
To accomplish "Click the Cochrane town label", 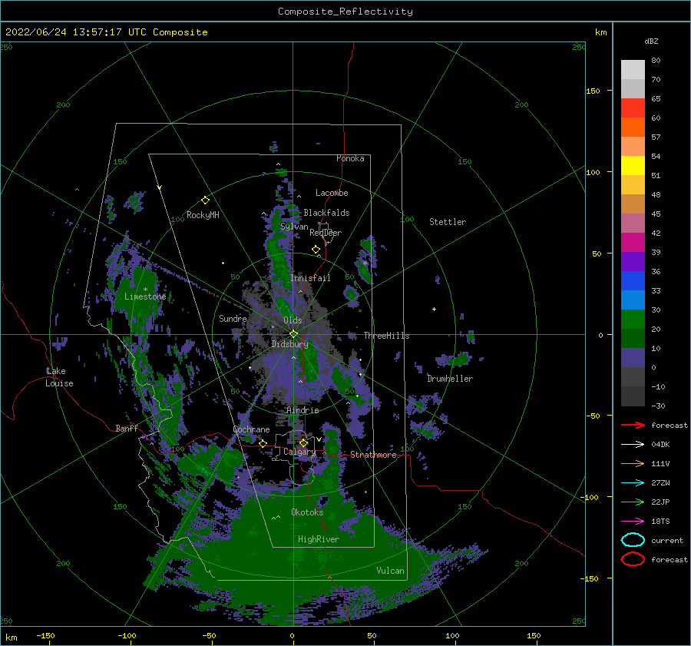I will point(251,429).
